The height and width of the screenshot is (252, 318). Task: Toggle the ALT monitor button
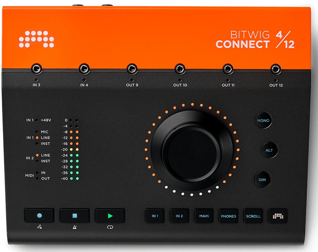(x=269, y=150)
